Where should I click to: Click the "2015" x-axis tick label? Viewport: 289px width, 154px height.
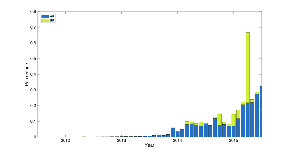233,141
